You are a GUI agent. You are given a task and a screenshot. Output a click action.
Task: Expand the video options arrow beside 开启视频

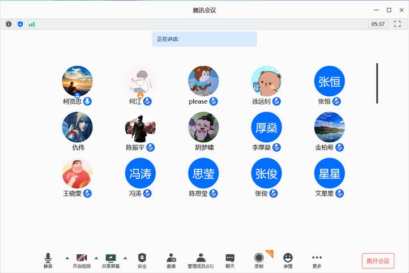coord(96,258)
